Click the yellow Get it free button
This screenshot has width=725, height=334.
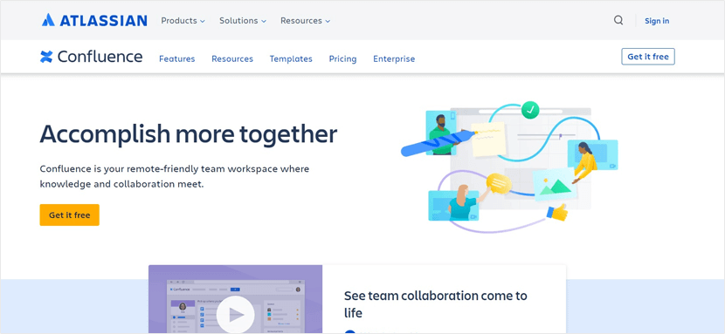click(x=69, y=215)
